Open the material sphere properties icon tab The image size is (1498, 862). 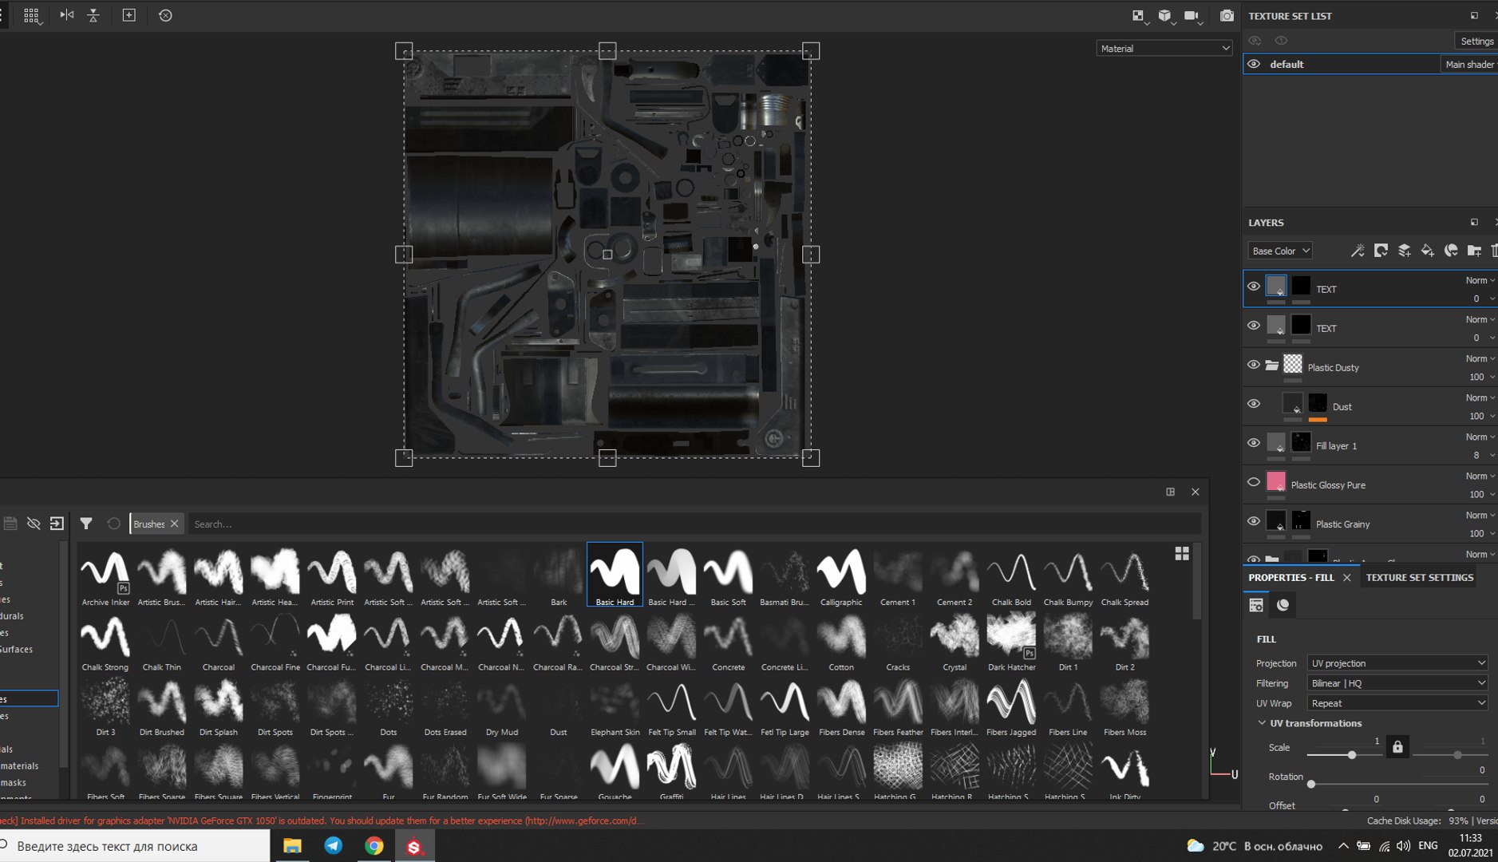[x=1283, y=605]
